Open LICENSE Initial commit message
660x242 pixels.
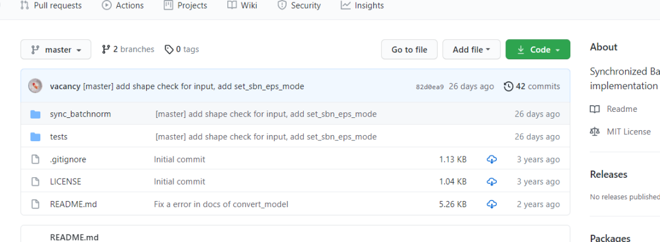click(179, 182)
